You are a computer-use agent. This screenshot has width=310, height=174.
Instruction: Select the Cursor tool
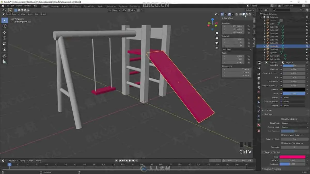(4, 26)
